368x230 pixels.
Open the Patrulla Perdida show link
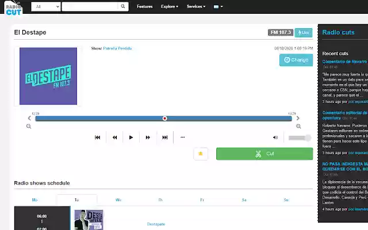pos(117,48)
